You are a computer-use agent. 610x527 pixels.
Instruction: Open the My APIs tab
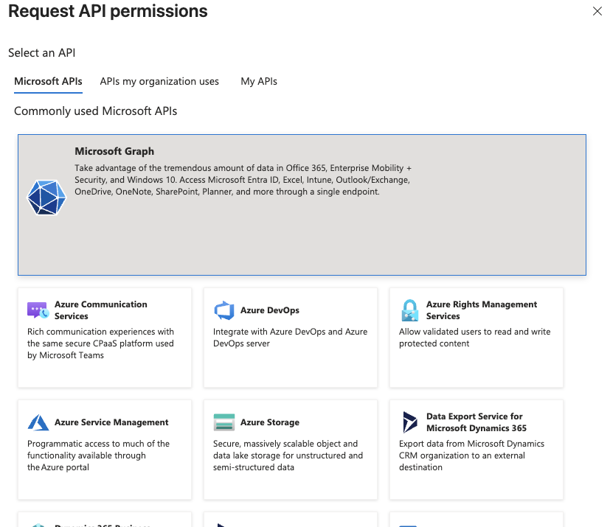259,81
